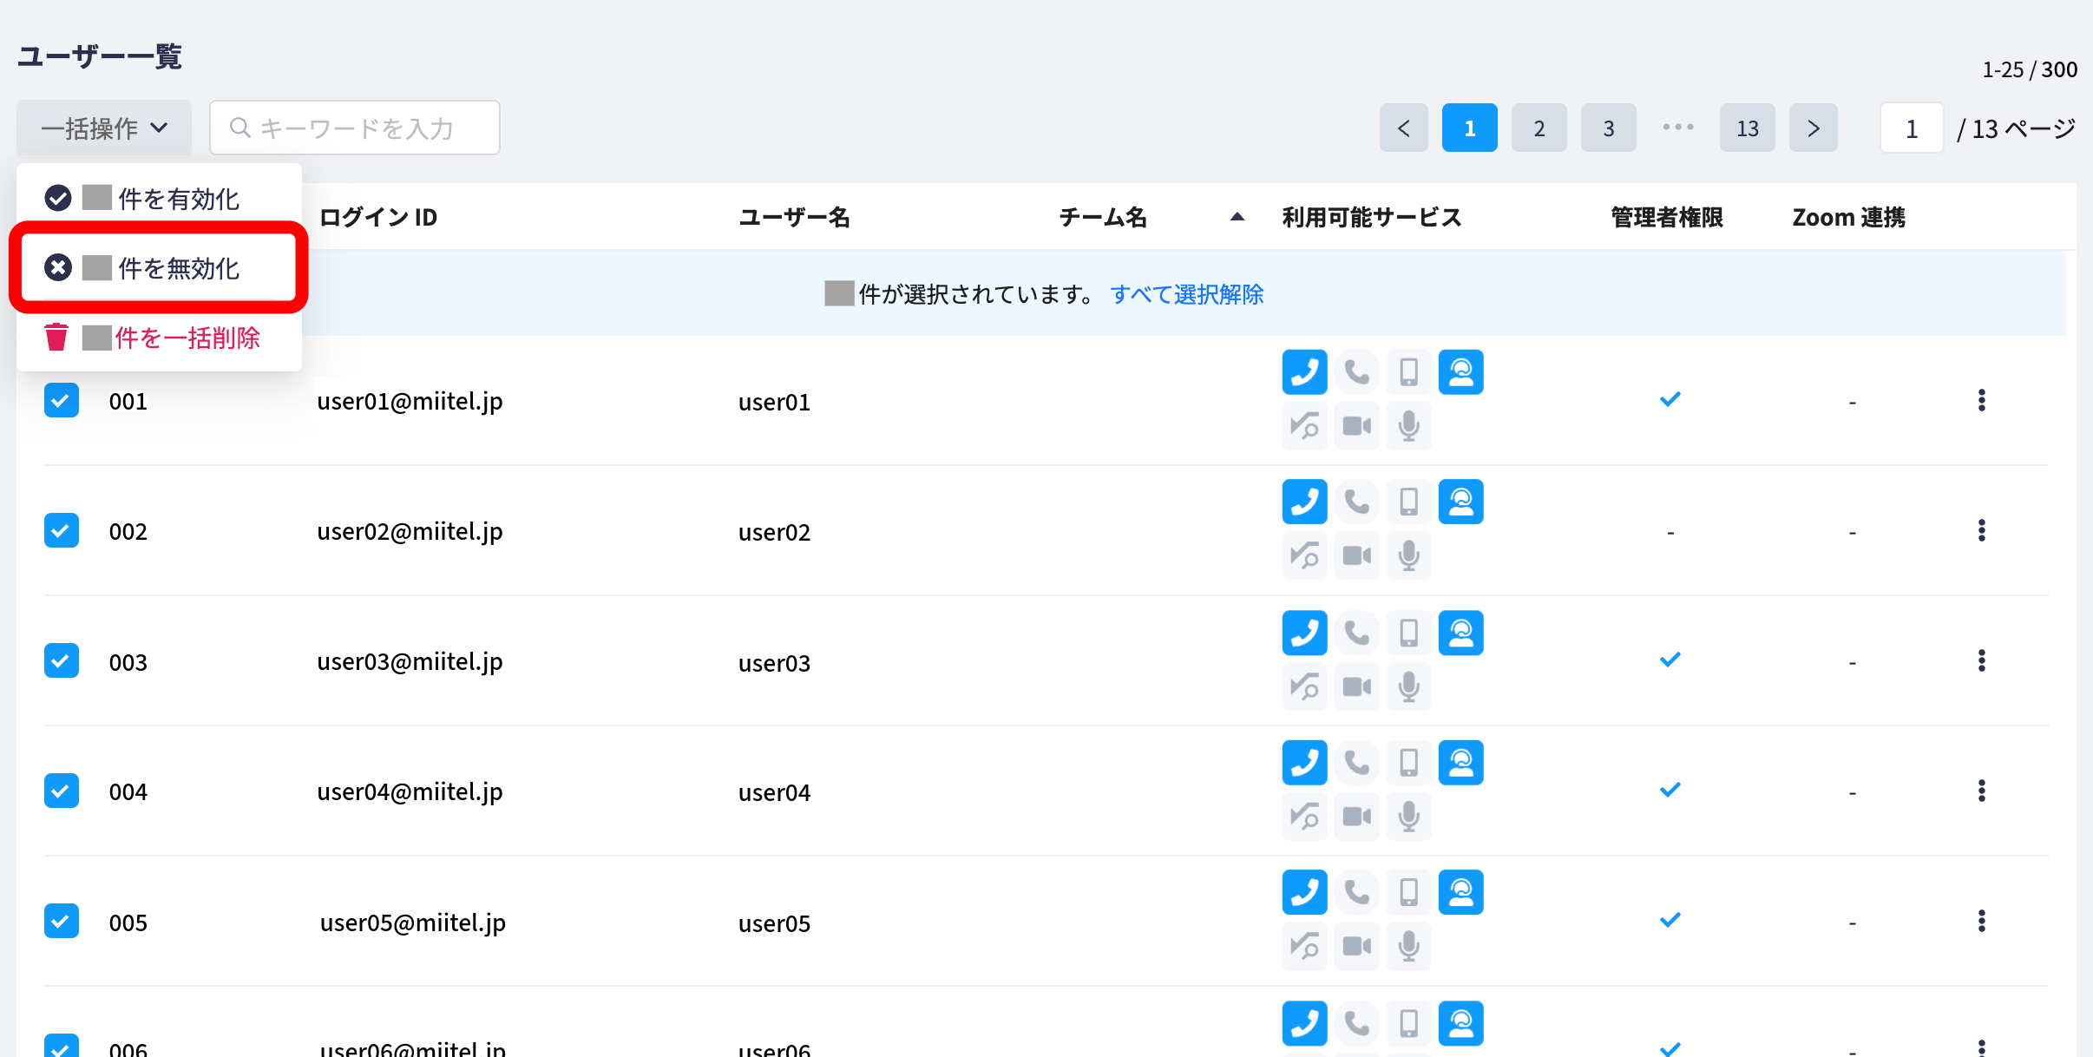Click user01's blue phone service icon
Viewport: 2093px width, 1057px height.
(1304, 372)
